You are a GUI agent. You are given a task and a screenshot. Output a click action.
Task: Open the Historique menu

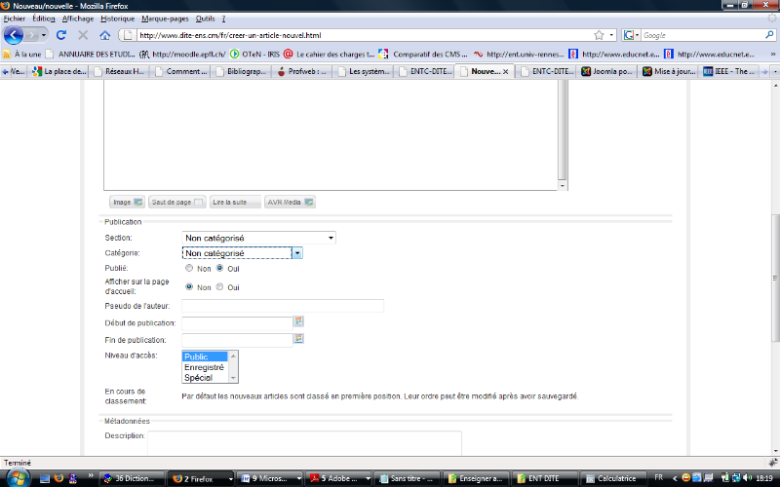(x=117, y=19)
